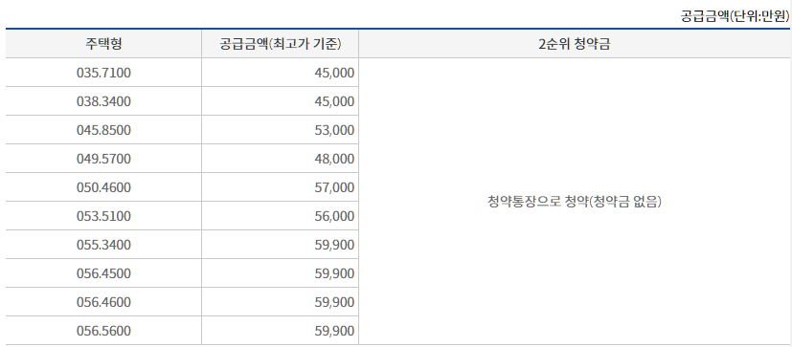Select housing type 045.8500 cell
792x347 pixels.
103,130
